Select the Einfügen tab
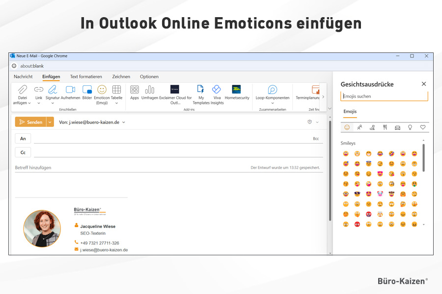This screenshot has width=442, height=294. pyautogui.click(x=51, y=76)
